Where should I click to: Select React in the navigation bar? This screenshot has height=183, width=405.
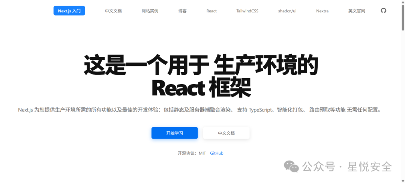(x=211, y=11)
